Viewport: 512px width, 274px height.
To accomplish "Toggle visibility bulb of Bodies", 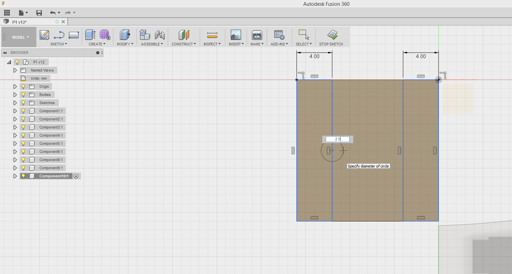I will click(23, 95).
